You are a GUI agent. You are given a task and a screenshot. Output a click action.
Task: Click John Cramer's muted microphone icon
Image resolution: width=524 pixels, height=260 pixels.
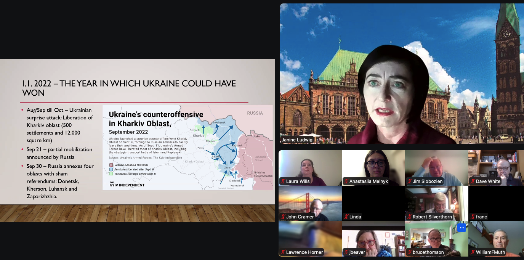pos(283,217)
